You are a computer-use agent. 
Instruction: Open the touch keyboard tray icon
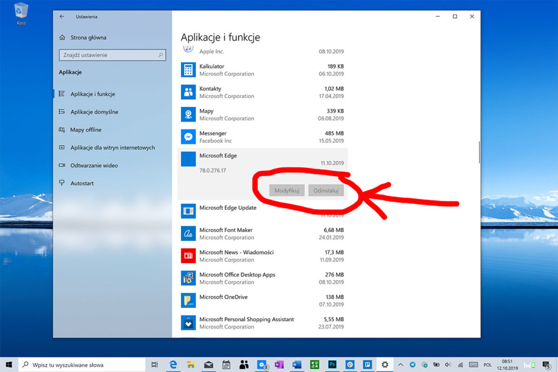[x=473, y=365]
